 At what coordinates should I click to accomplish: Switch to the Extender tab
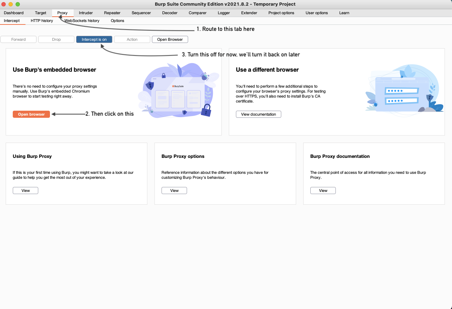[249, 13]
